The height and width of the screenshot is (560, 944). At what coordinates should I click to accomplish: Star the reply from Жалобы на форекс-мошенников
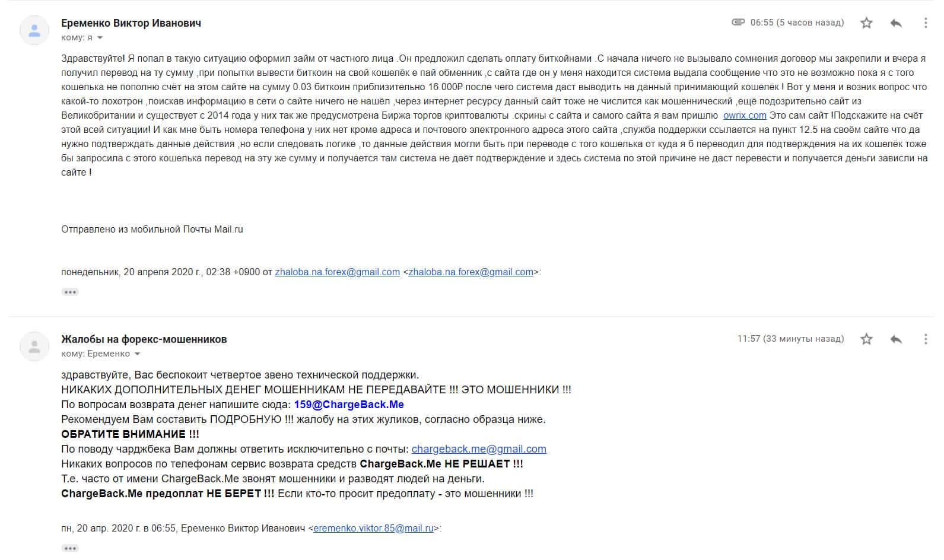point(866,339)
